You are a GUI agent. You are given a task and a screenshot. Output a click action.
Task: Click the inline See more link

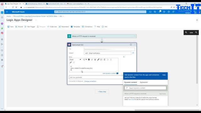[131, 100]
